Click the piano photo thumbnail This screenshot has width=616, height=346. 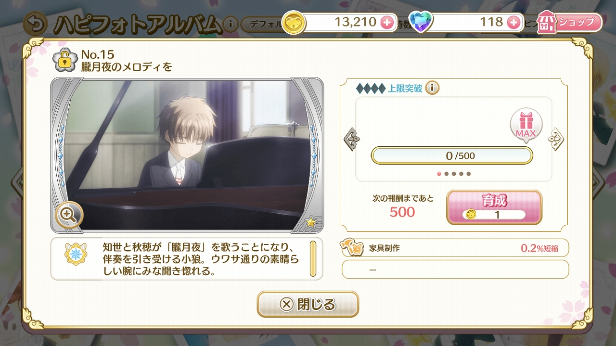pos(187,155)
